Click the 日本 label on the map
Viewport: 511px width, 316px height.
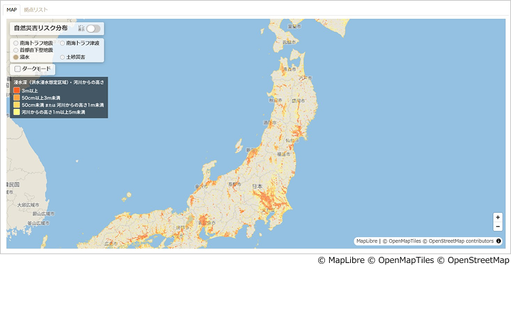[257, 186]
